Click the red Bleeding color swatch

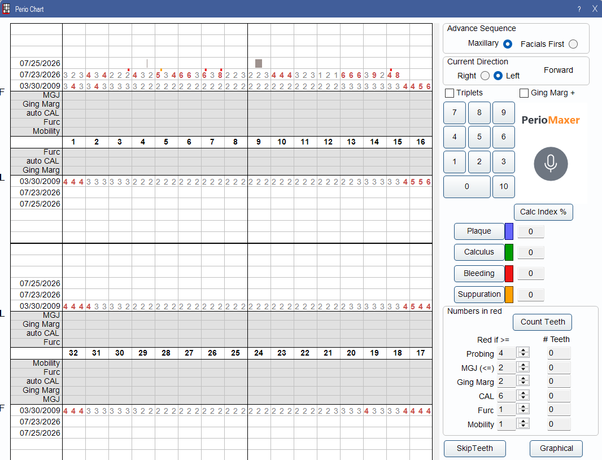coord(509,274)
